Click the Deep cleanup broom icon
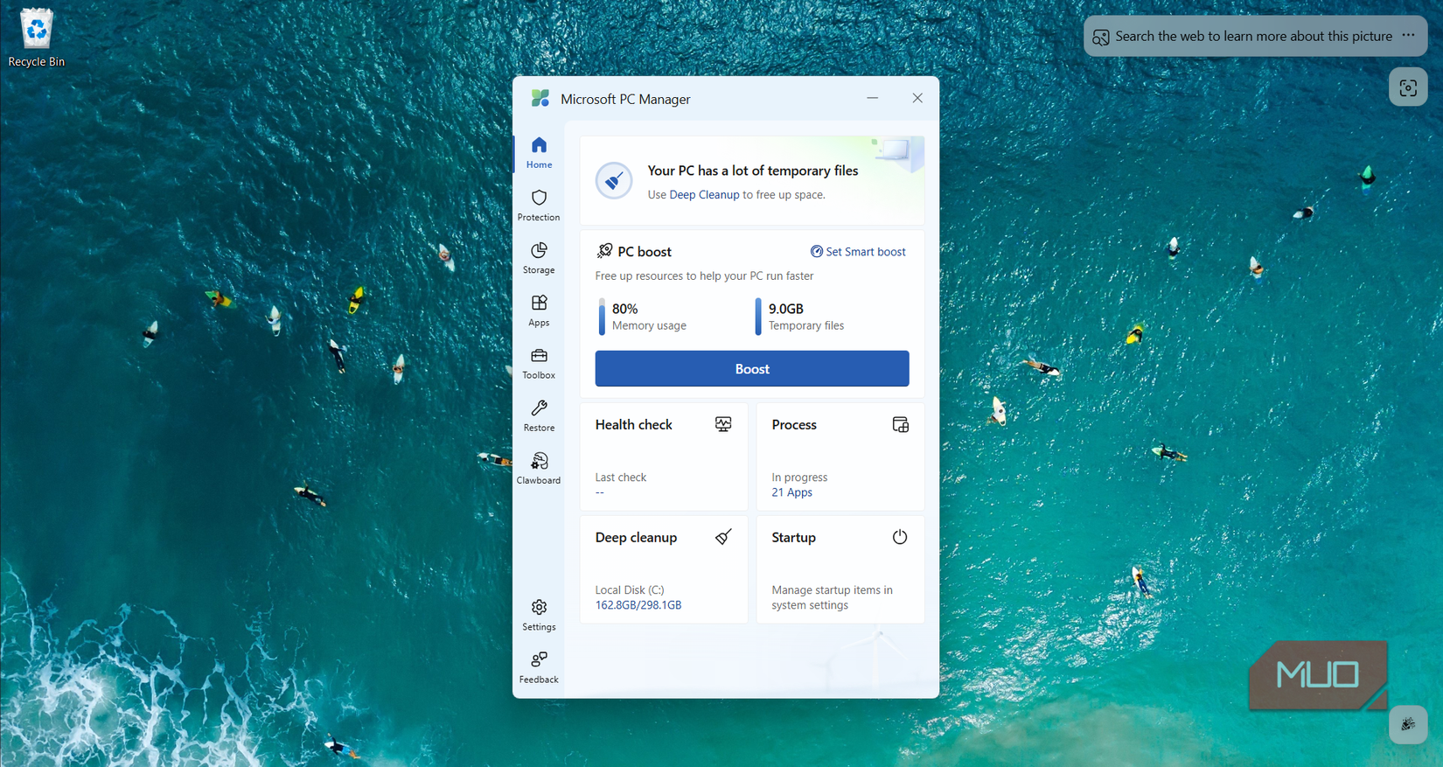 click(723, 537)
